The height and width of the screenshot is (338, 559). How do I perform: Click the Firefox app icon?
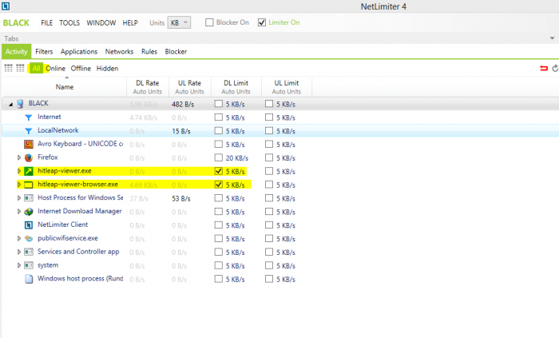pos(29,157)
